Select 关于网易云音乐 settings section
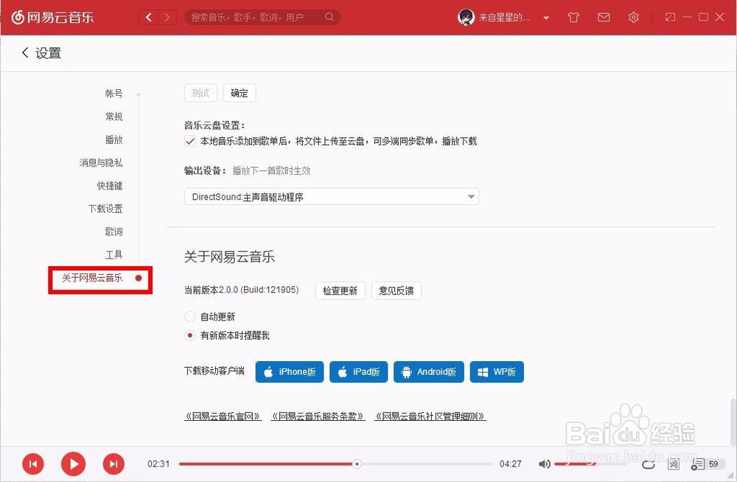Image resolution: width=737 pixels, height=482 pixels. pos(92,278)
